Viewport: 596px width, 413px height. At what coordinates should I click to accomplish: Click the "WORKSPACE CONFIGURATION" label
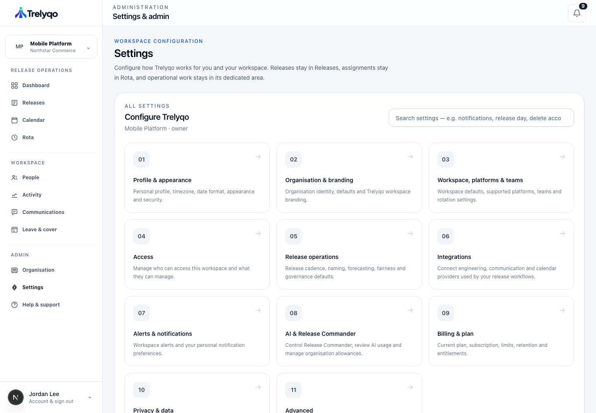tap(159, 41)
